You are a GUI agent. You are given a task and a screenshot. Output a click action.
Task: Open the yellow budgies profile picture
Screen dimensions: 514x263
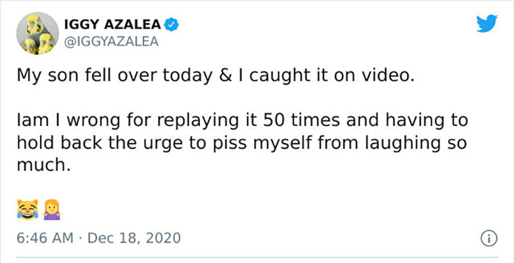[38, 33]
